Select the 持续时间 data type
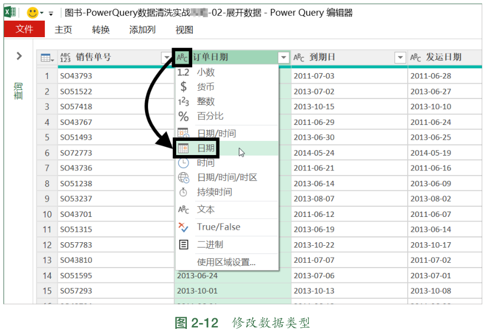Screen dimensions: 488x333 pos(227,192)
